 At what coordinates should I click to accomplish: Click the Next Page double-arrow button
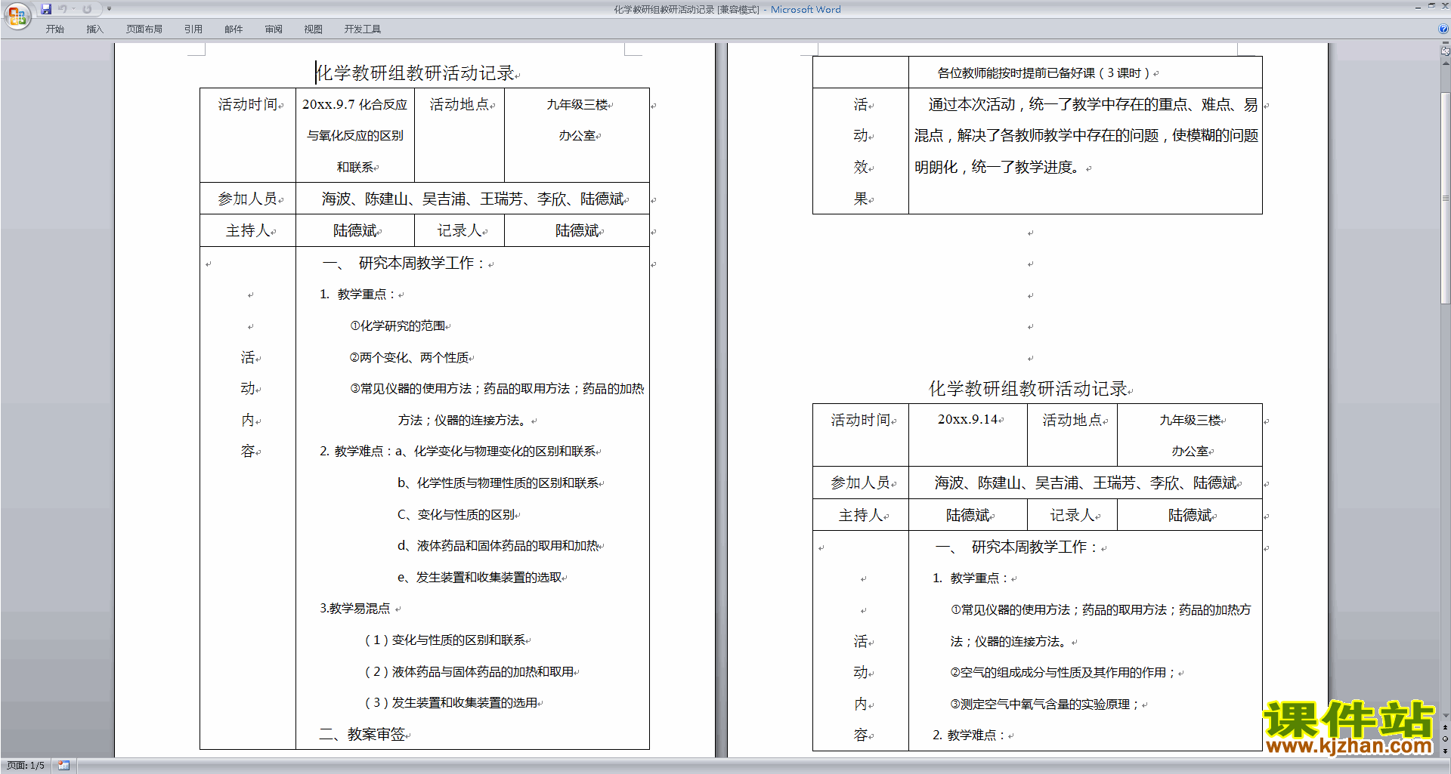pyautogui.click(x=1445, y=751)
